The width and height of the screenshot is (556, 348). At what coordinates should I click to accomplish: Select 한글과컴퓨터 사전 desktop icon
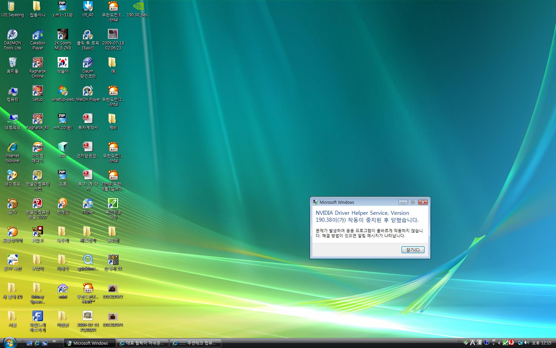click(x=38, y=180)
